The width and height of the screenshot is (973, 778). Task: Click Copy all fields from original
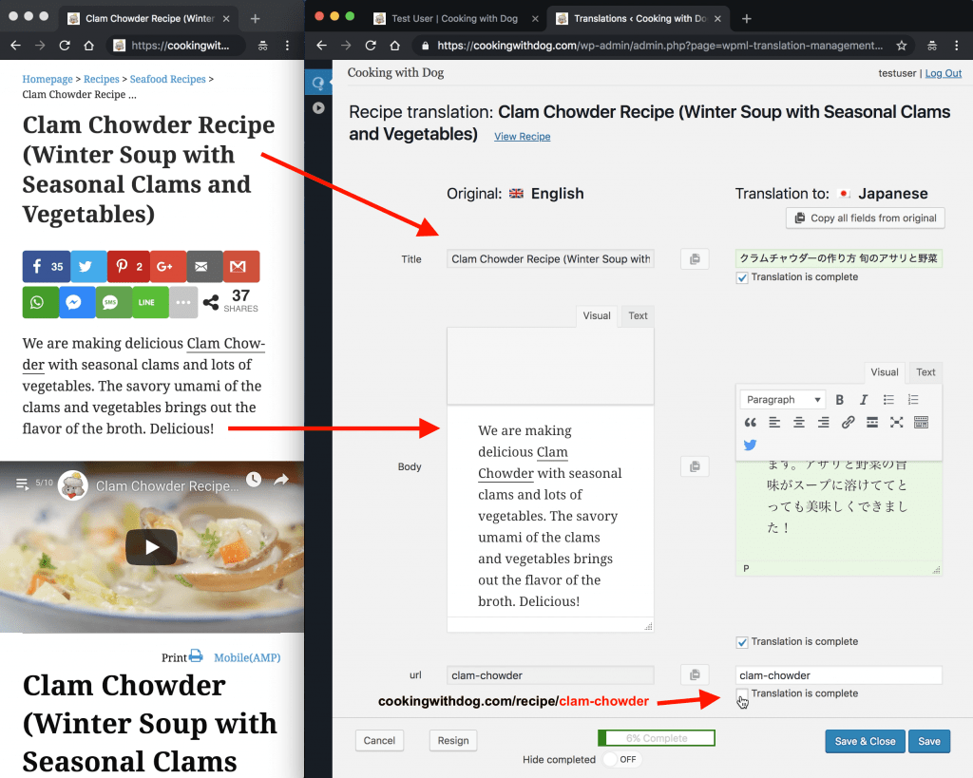[865, 218]
